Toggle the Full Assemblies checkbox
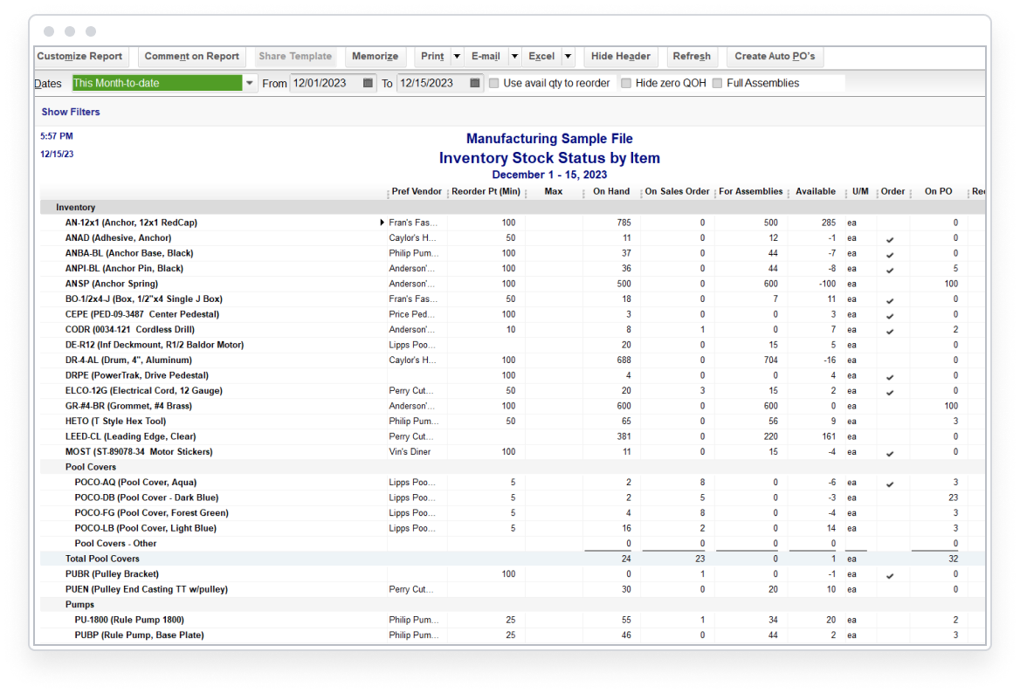The width and height of the screenshot is (1020, 693). [x=717, y=83]
